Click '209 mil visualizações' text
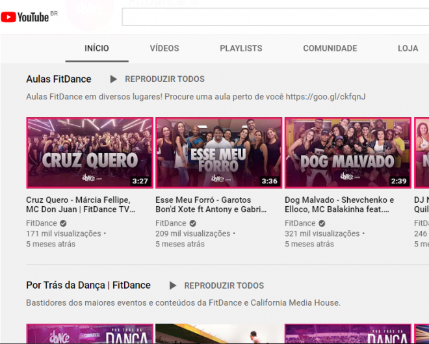The image size is (429, 344). (x=193, y=233)
